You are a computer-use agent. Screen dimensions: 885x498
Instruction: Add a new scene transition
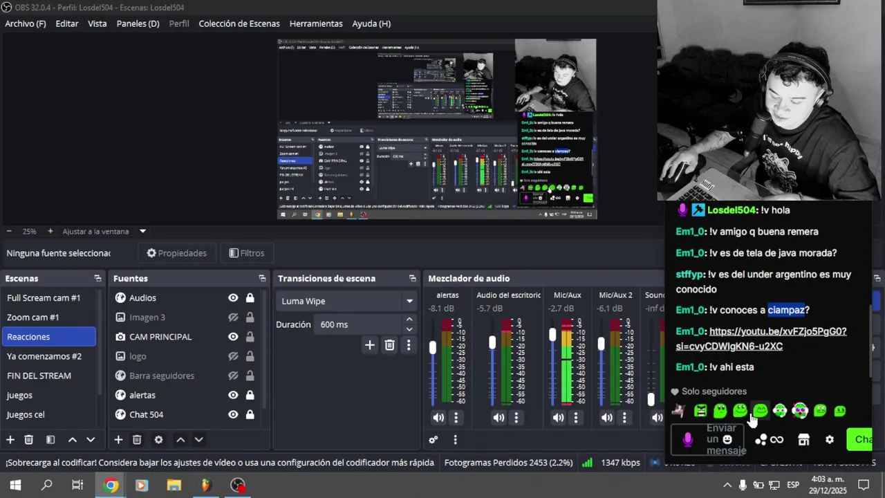click(370, 345)
